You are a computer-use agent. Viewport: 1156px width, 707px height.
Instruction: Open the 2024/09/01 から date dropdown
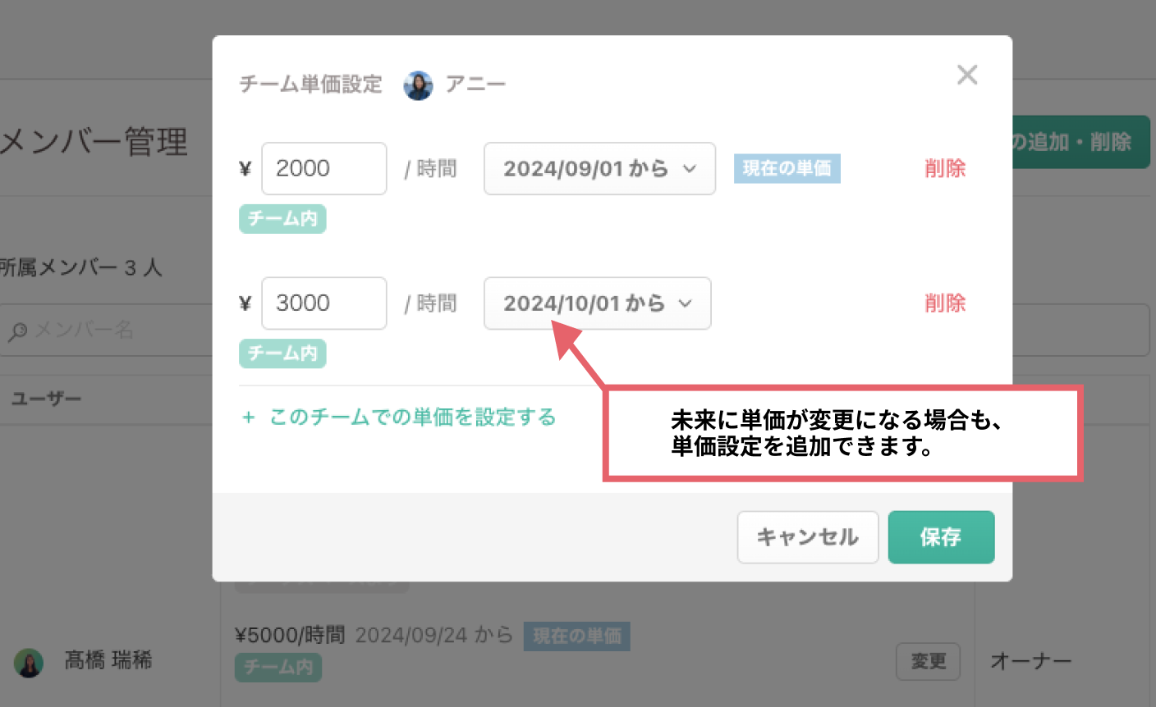599,169
